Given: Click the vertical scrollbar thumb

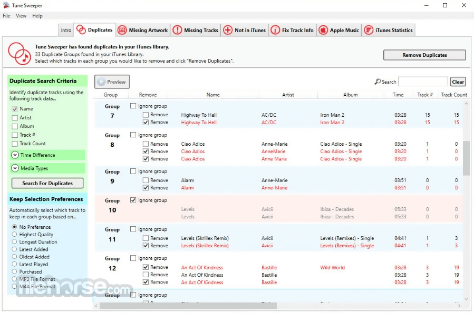Looking at the screenshot, I should (466, 158).
